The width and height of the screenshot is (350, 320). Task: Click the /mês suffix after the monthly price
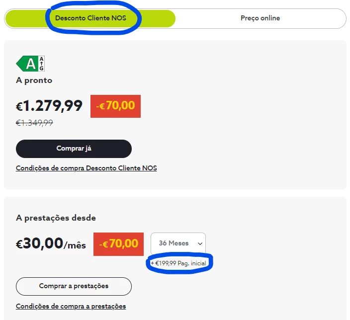click(75, 245)
